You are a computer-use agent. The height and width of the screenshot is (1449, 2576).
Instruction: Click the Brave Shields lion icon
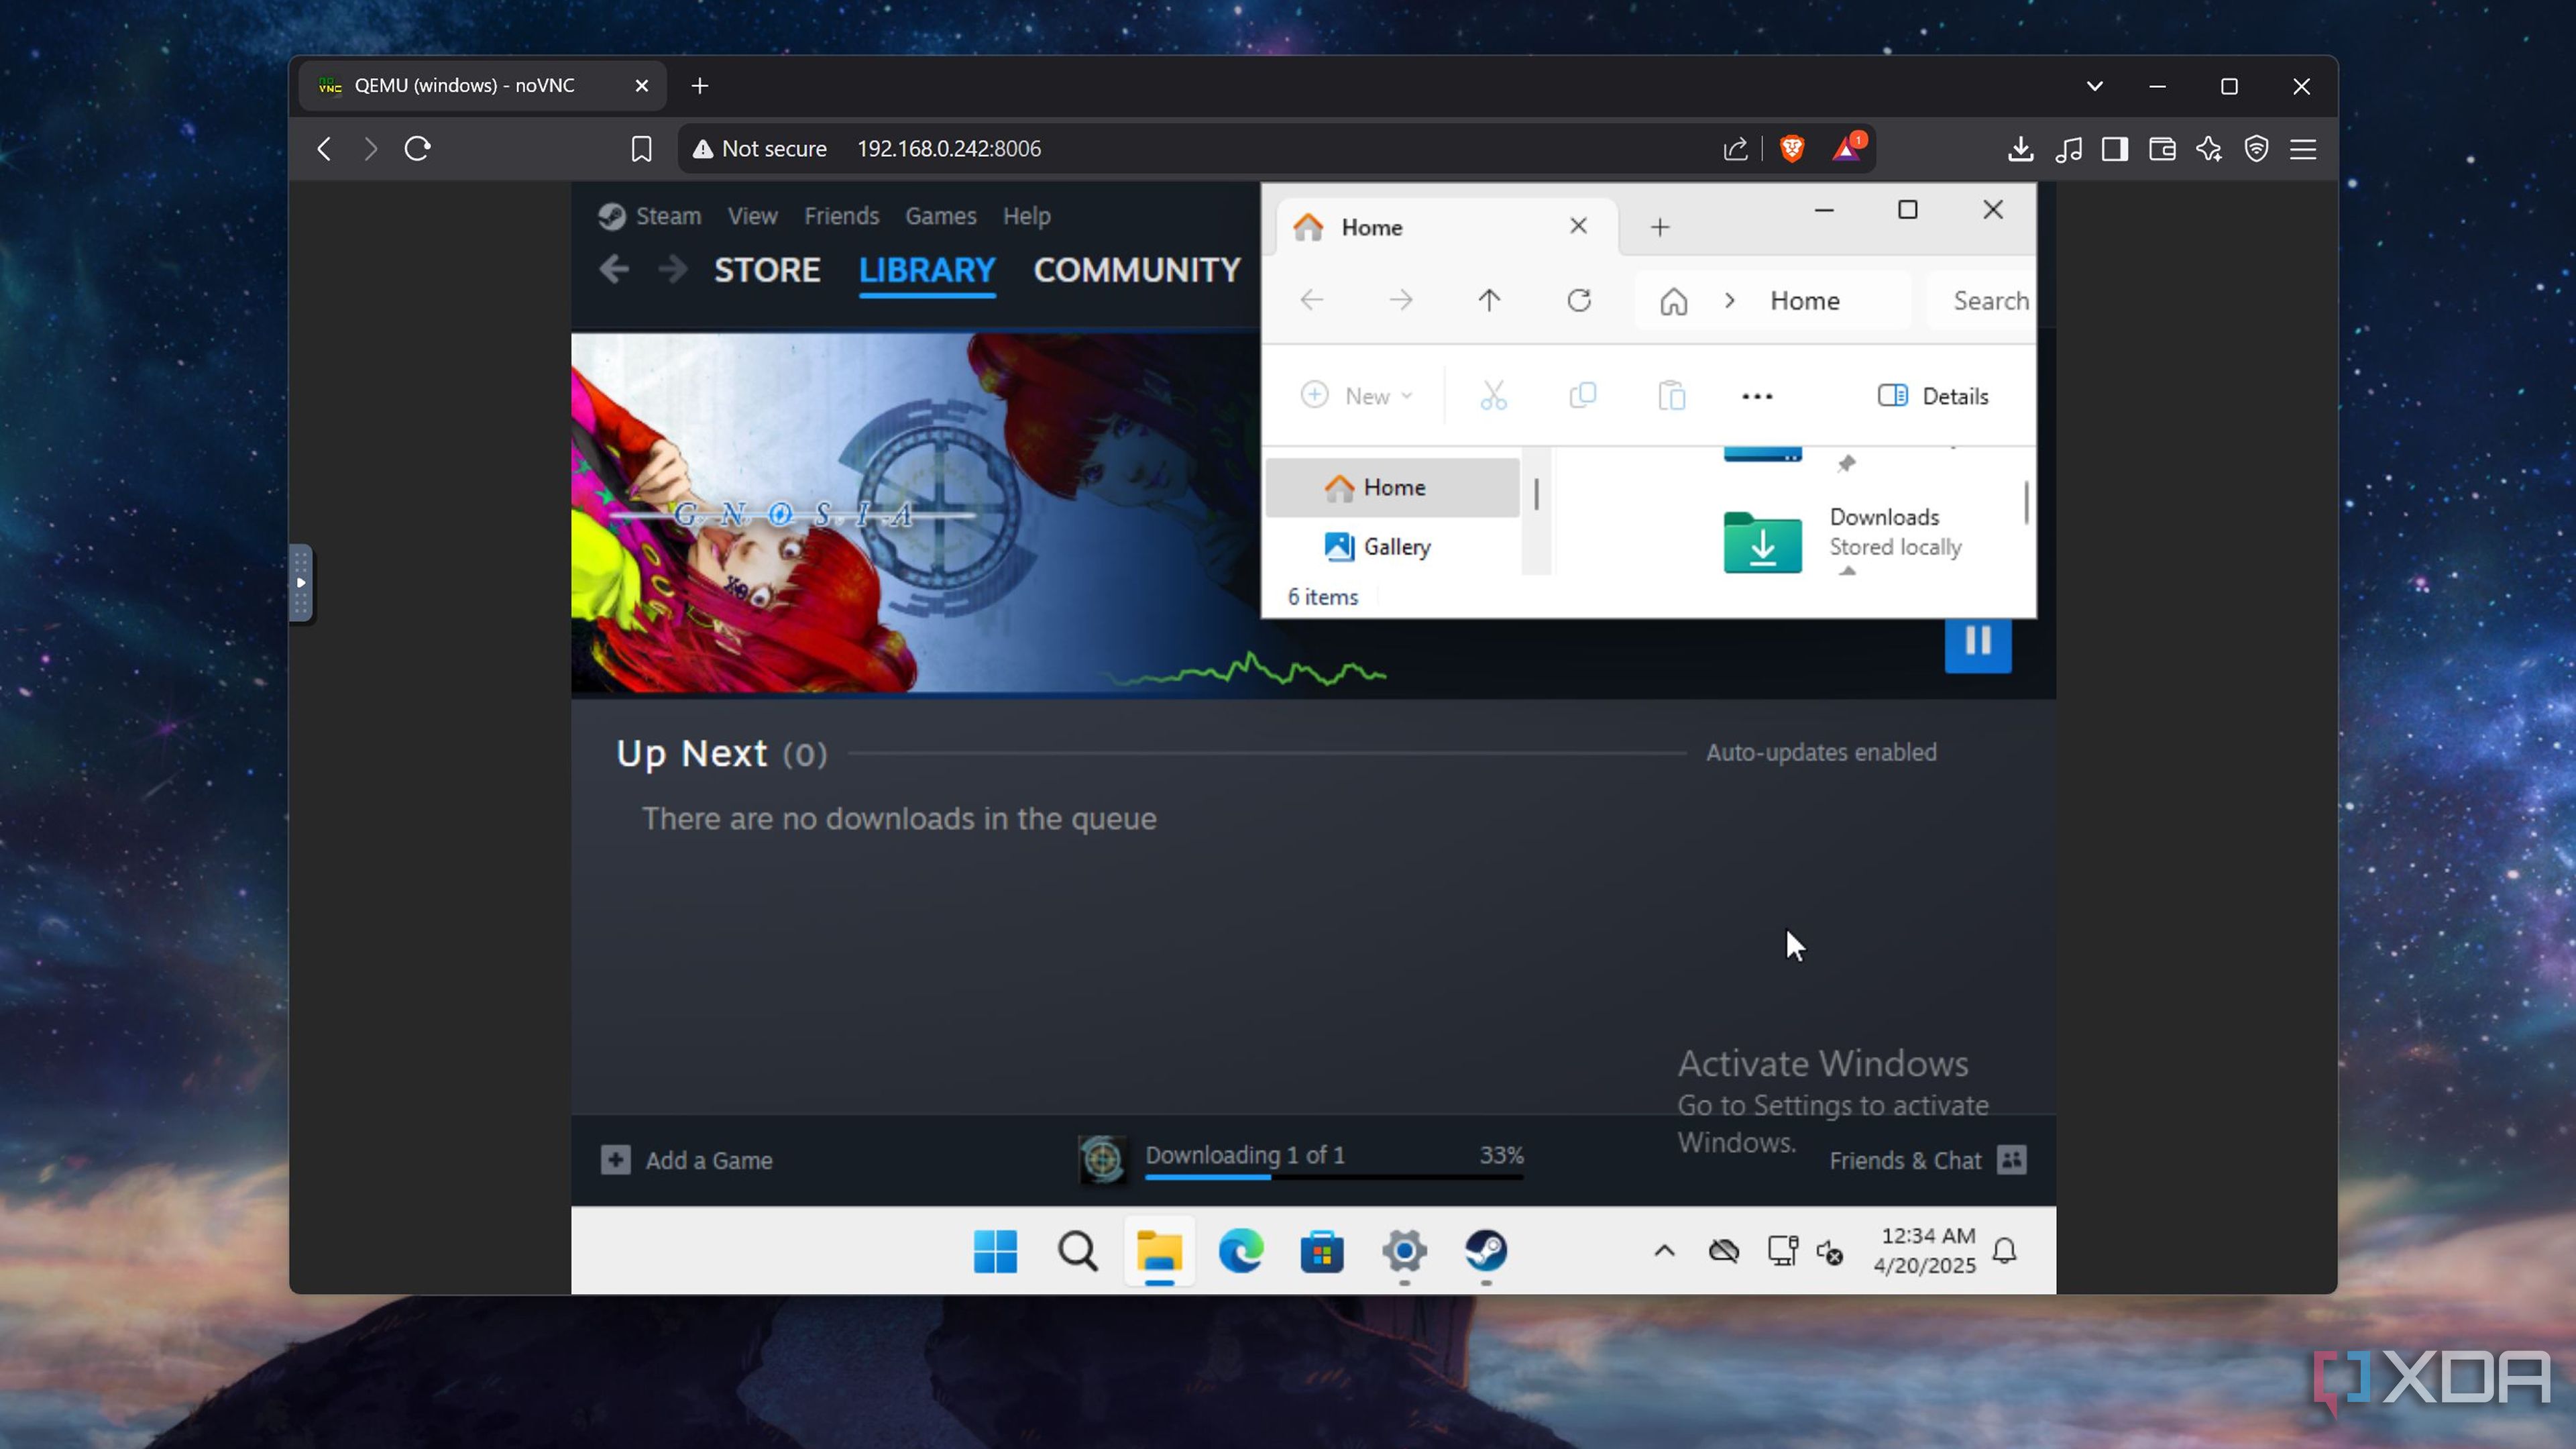[x=1791, y=149]
